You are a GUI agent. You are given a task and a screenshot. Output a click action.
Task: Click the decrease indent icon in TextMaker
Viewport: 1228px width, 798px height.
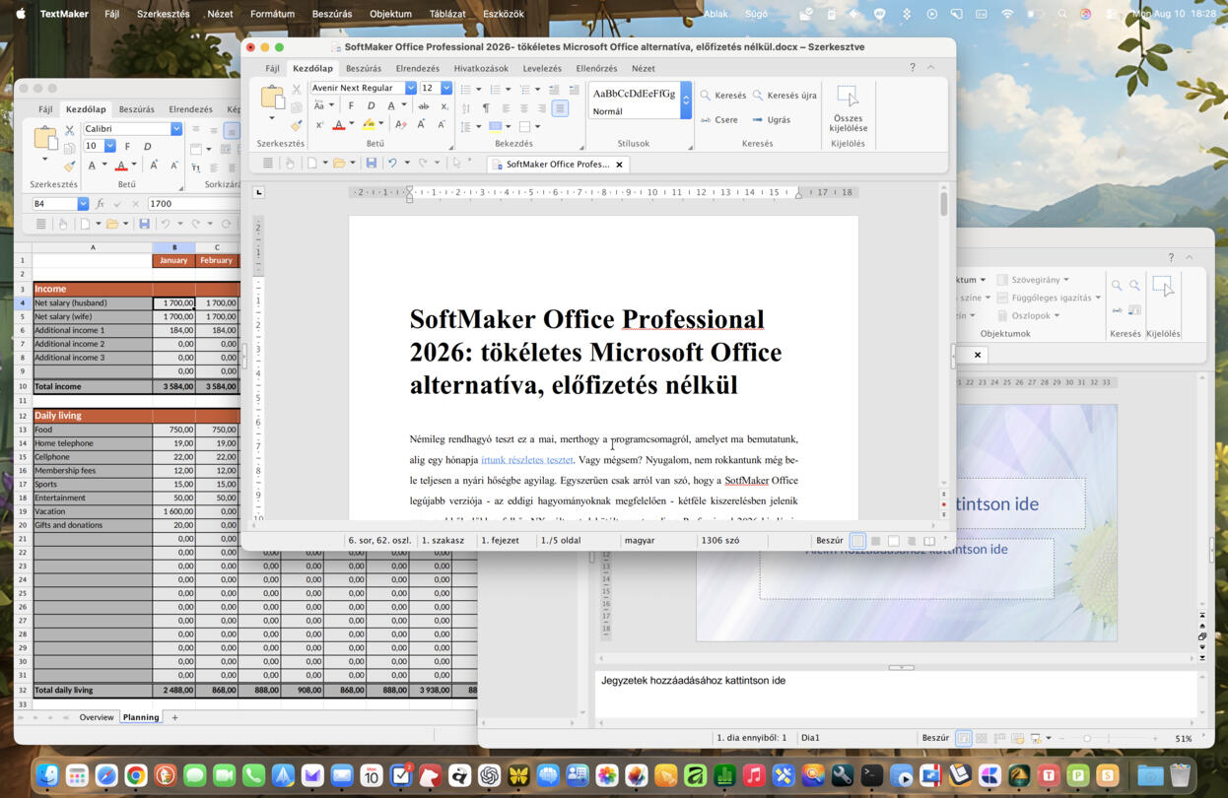[x=554, y=89]
